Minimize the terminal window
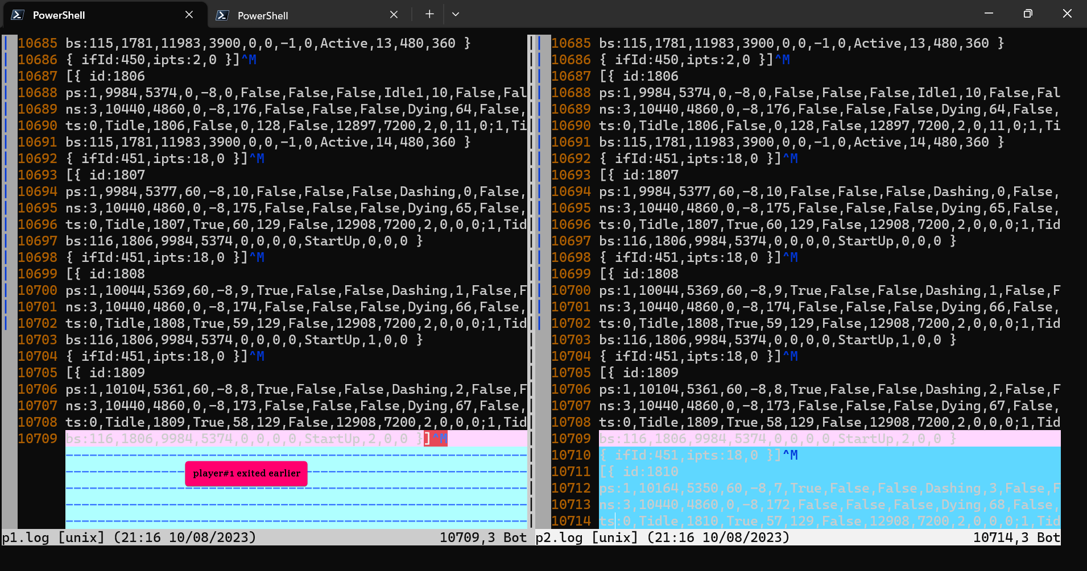Image resolution: width=1087 pixels, height=571 pixels. (x=989, y=14)
